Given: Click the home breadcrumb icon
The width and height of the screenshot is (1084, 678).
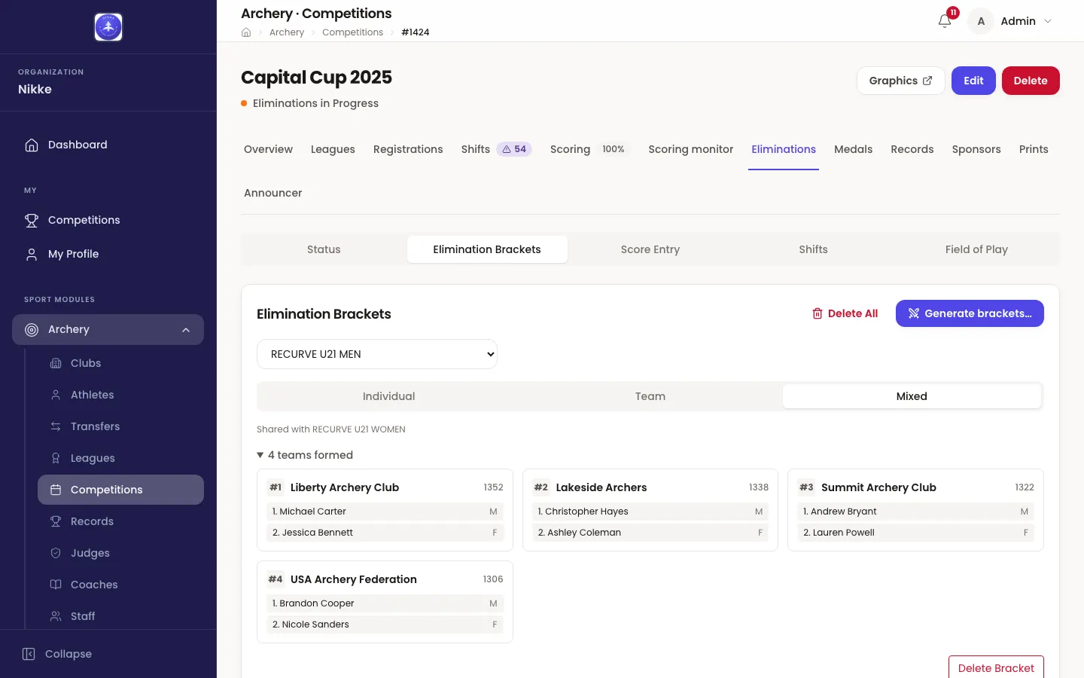Looking at the screenshot, I should pyautogui.click(x=246, y=32).
